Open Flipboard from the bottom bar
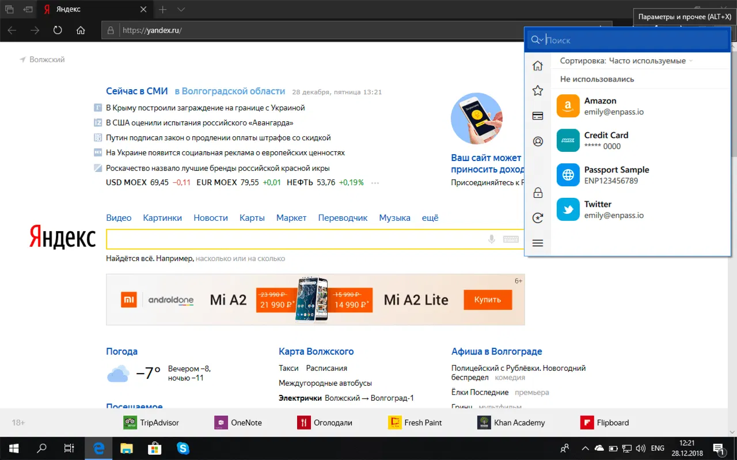Screen dimensions: 737x460 pos(605,423)
